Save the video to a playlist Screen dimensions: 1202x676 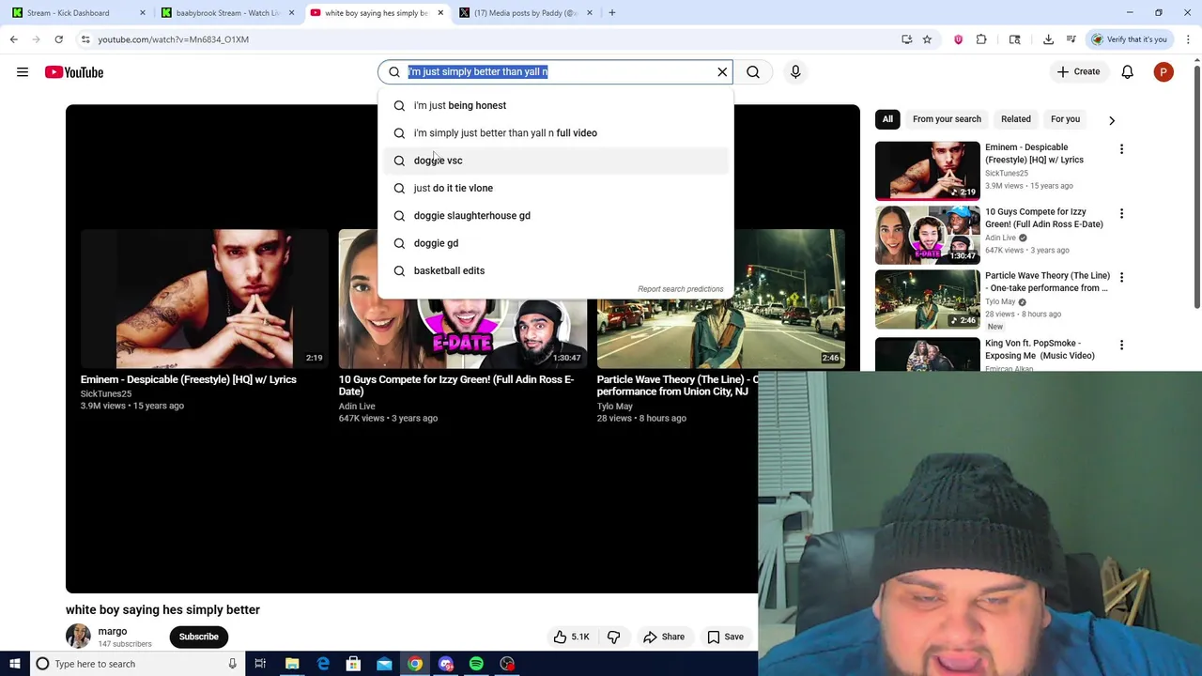click(x=725, y=637)
